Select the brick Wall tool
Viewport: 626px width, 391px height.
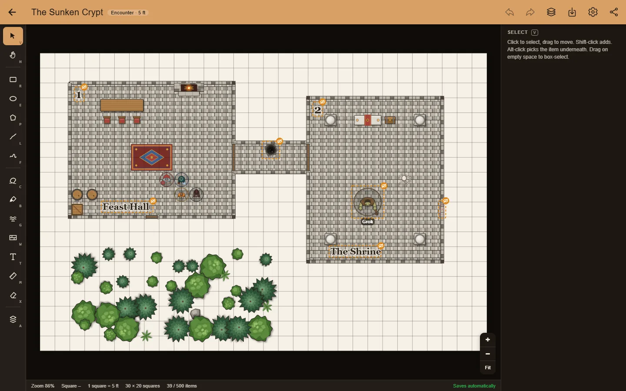point(13,238)
